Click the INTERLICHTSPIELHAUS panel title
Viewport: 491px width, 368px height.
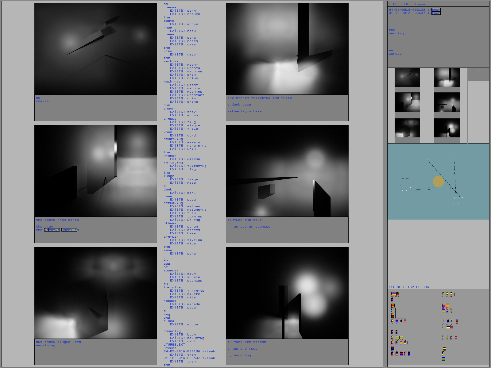[408, 287]
